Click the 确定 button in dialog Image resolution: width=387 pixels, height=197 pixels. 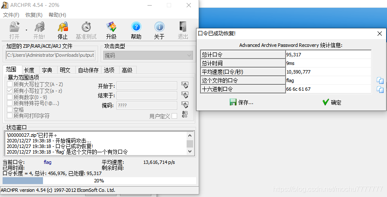tap(332, 102)
